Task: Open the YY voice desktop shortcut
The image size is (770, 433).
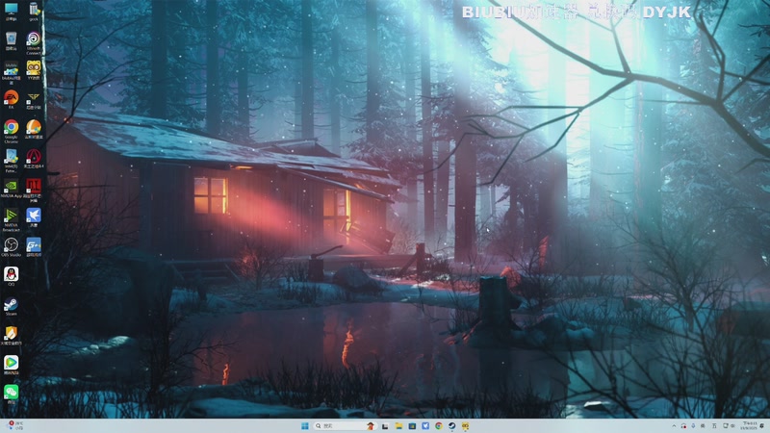Action: (34, 70)
